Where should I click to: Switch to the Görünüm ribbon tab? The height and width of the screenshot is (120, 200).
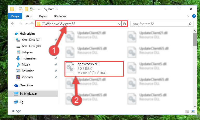[60, 16]
